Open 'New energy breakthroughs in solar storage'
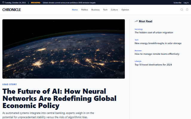The width and height of the screenshot is (191, 119). pyautogui.click(x=158, y=43)
